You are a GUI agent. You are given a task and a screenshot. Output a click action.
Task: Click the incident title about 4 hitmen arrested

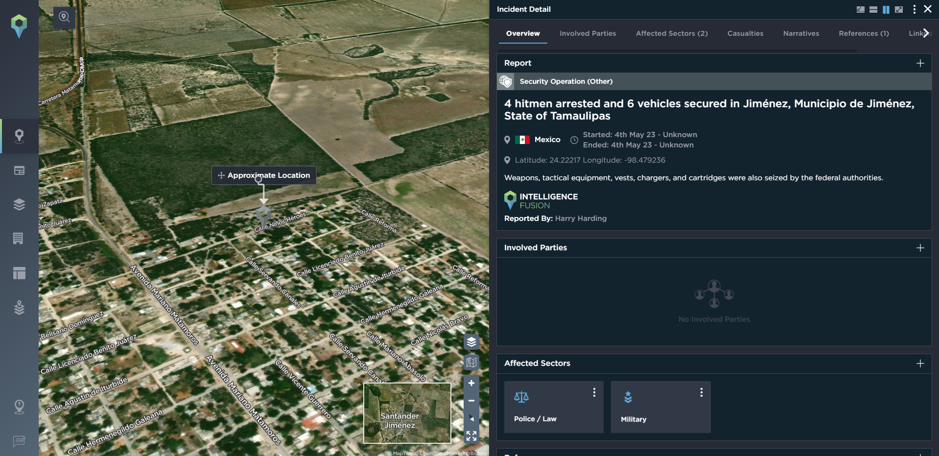click(x=709, y=110)
